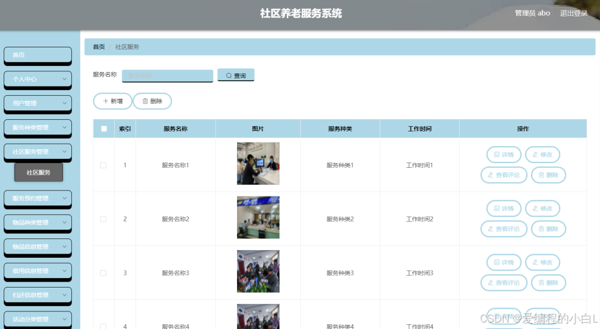Click 修改 for 服务名称2 row
The width and height of the screenshot is (600, 329).
pos(543,209)
